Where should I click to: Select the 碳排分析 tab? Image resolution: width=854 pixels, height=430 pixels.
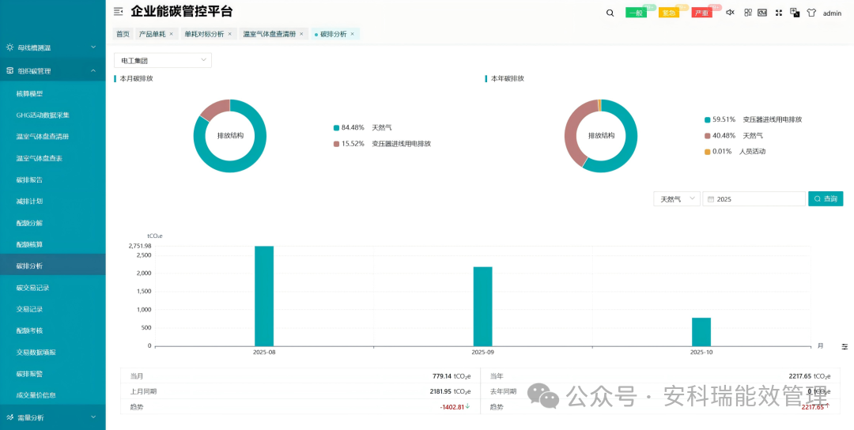(334, 34)
